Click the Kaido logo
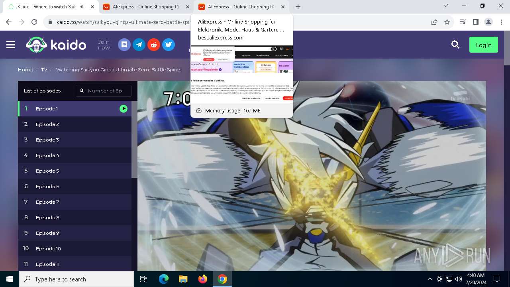 [56, 45]
